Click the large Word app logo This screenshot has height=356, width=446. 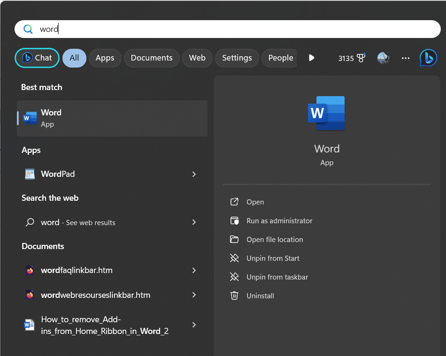coord(326,113)
